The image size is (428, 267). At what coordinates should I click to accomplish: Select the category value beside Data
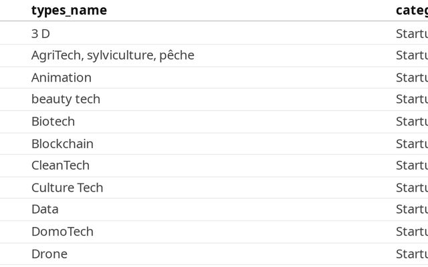411,210
